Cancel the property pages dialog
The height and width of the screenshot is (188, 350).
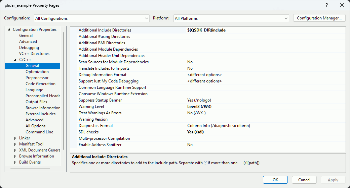pyautogui.click(x=304, y=180)
